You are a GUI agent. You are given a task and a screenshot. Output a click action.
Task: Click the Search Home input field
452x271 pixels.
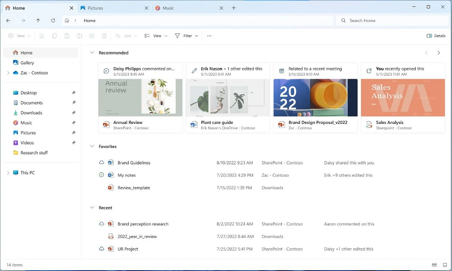tap(392, 20)
